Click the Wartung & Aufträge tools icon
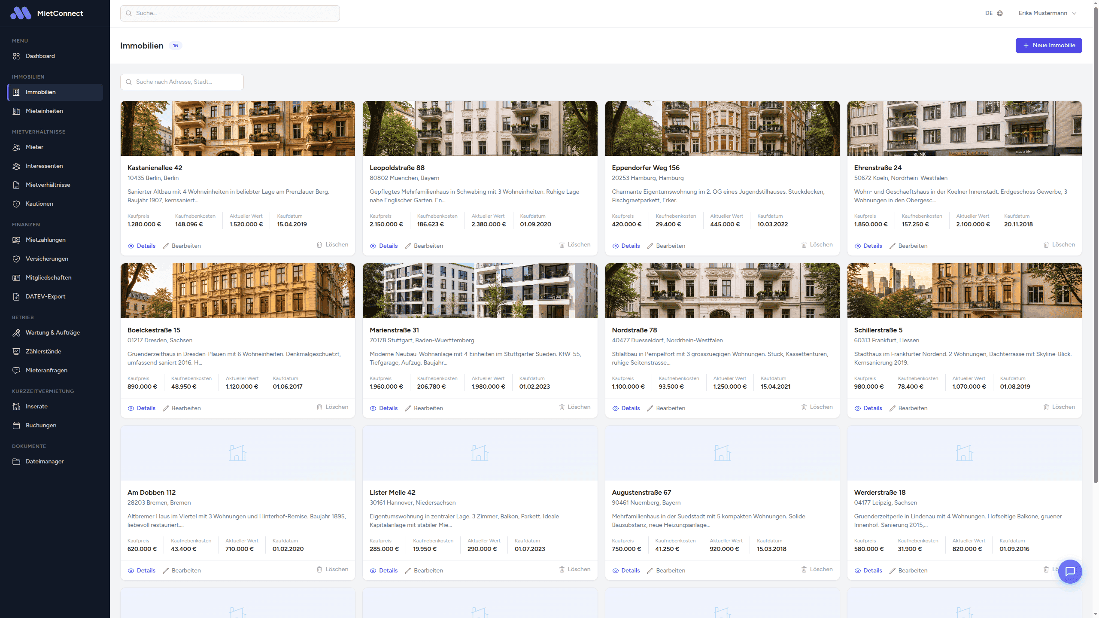Screen dimensions: 1099x618 coord(16,333)
